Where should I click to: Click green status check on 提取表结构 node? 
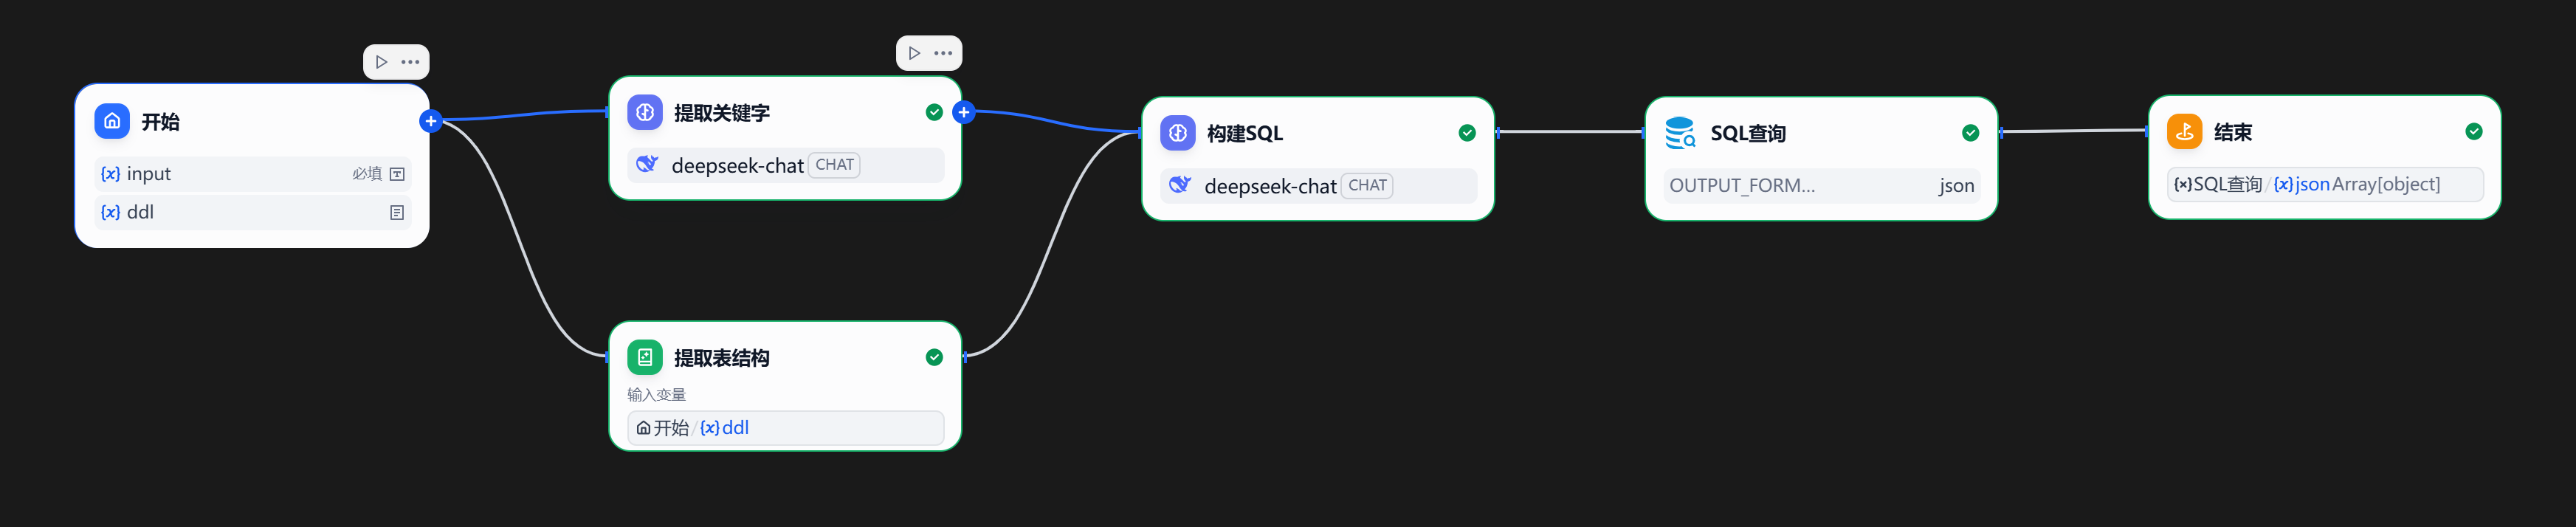point(934,357)
